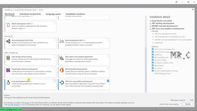This screenshot has height=111, width=197.
Task: Expand .NET desktop development details
Action: pyautogui.click(x=150, y=23)
